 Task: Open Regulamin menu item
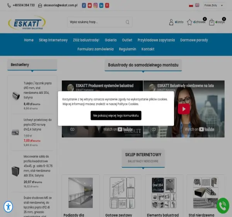click(x=127, y=49)
